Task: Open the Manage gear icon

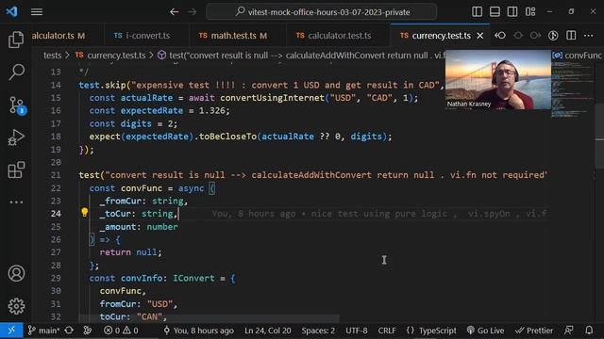Action: tap(16, 306)
